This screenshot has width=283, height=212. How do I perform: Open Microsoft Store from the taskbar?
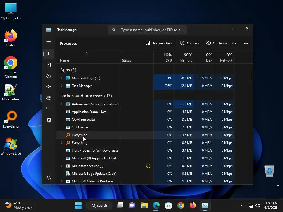(168, 205)
